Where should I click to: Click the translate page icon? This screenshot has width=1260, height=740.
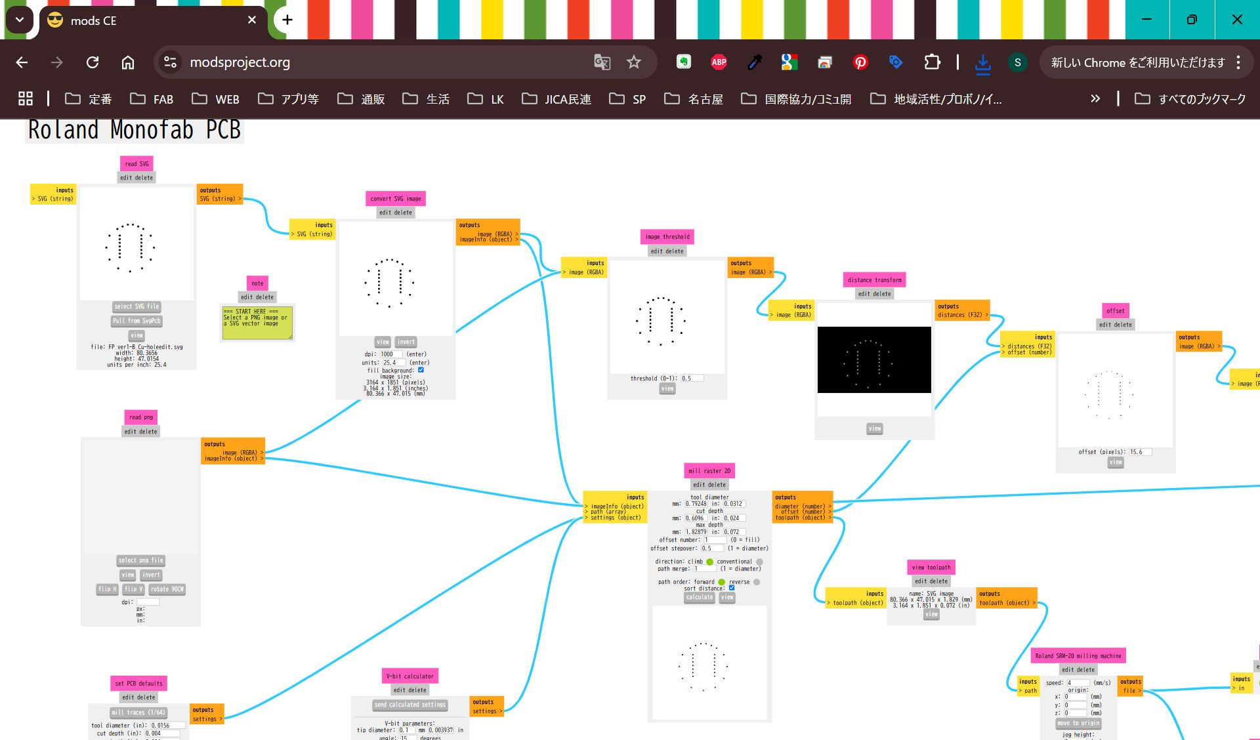pyautogui.click(x=602, y=62)
